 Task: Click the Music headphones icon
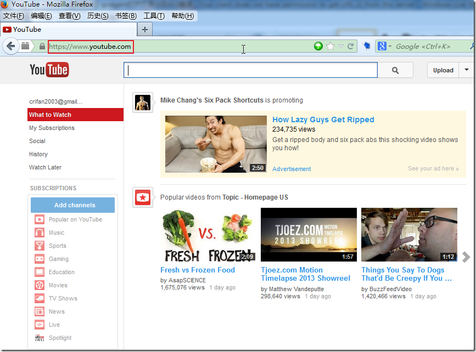pos(40,232)
